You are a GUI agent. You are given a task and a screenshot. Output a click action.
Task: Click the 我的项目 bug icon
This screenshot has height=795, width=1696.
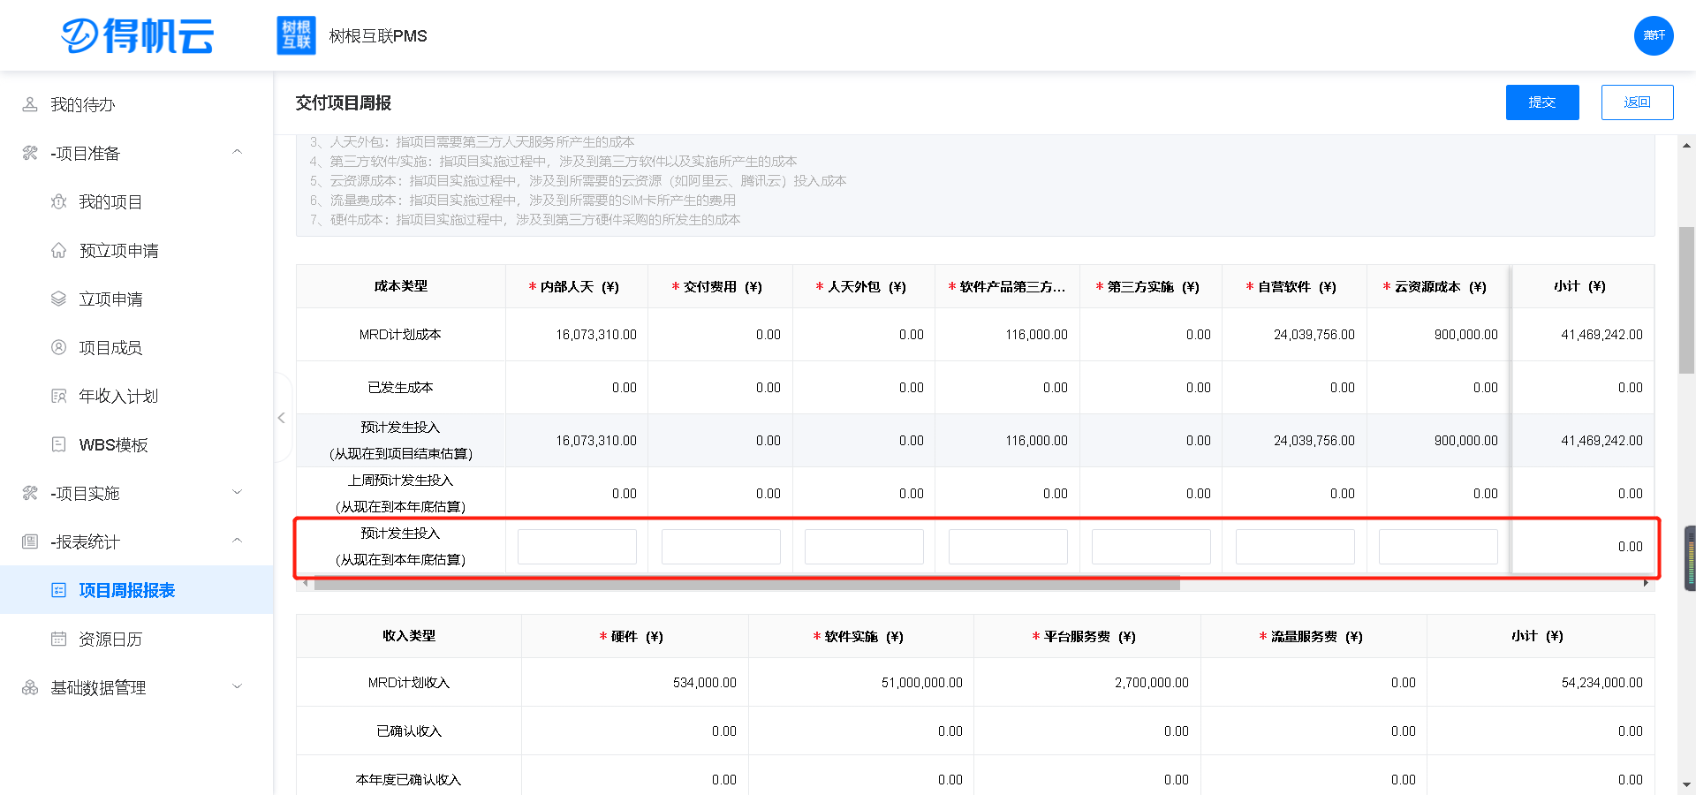coord(58,201)
